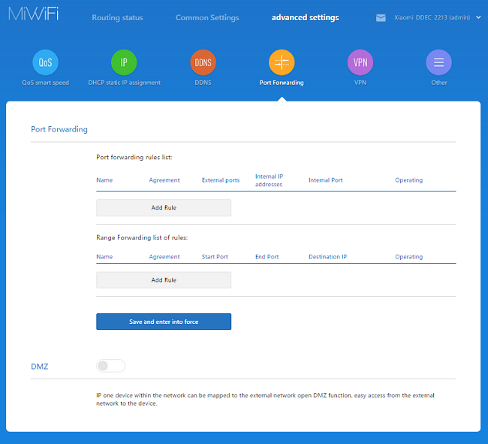The height and width of the screenshot is (444, 488).
Task: Open the orange DDNS icon
Action: [x=203, y=62]
